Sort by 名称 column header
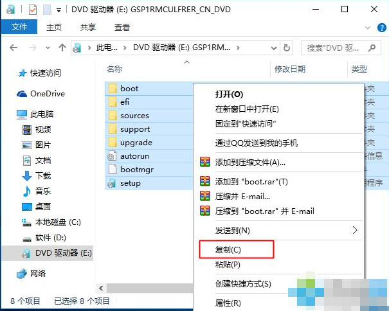 (114, 69)
